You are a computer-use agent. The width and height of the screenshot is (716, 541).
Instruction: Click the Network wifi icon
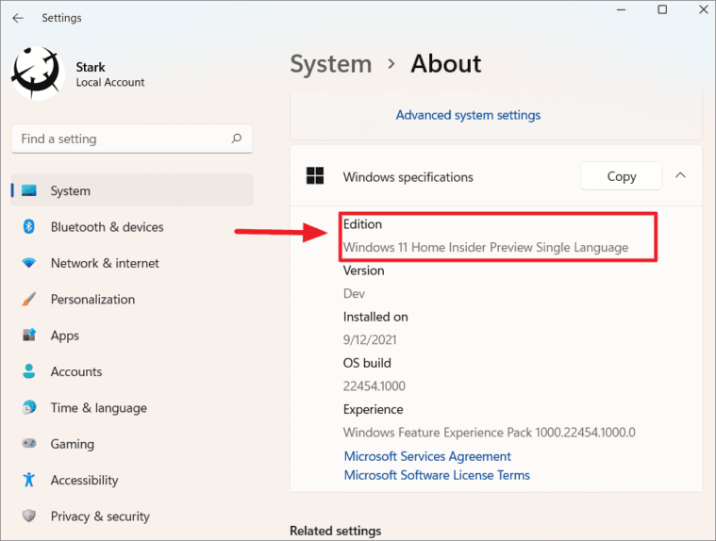tap(28, 263)
